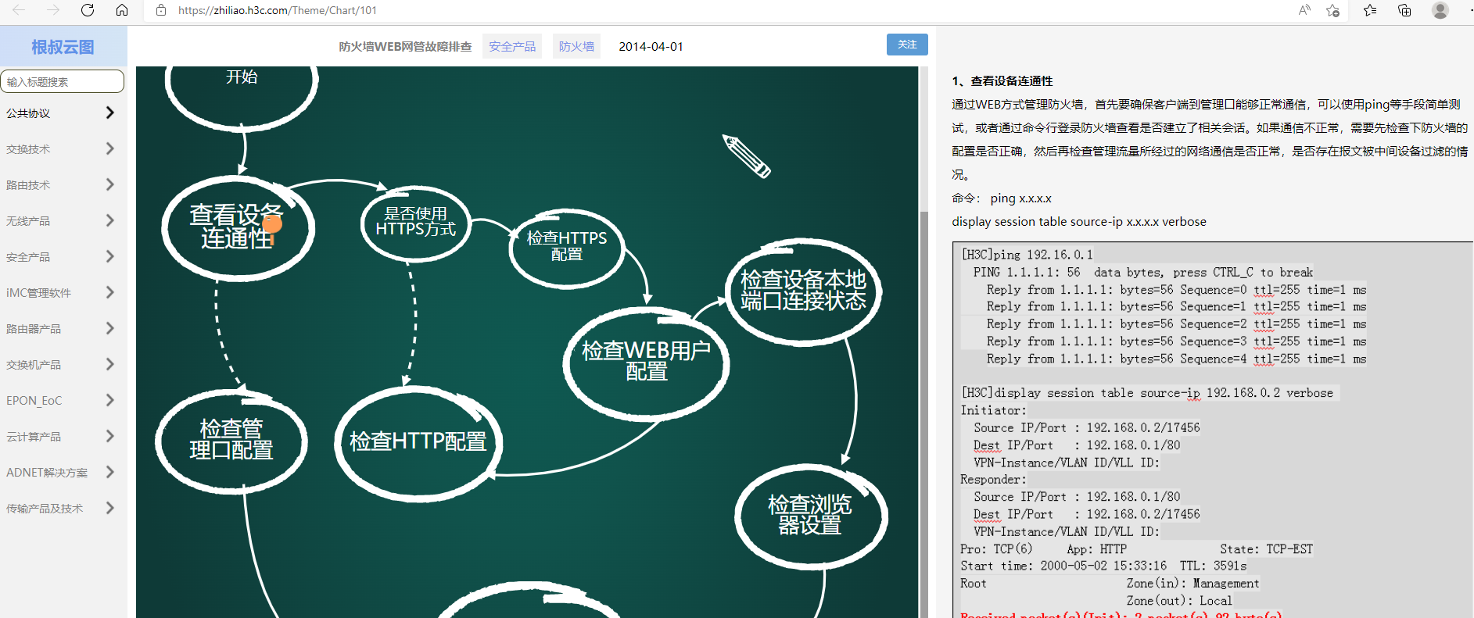Screen dimensions: 1474x618
Task: Click the browser forward arrow
Action: (x=53, y=10)
